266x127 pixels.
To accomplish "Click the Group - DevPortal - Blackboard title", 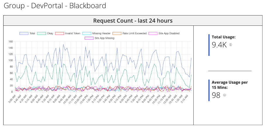I will [x=55, y=6].
